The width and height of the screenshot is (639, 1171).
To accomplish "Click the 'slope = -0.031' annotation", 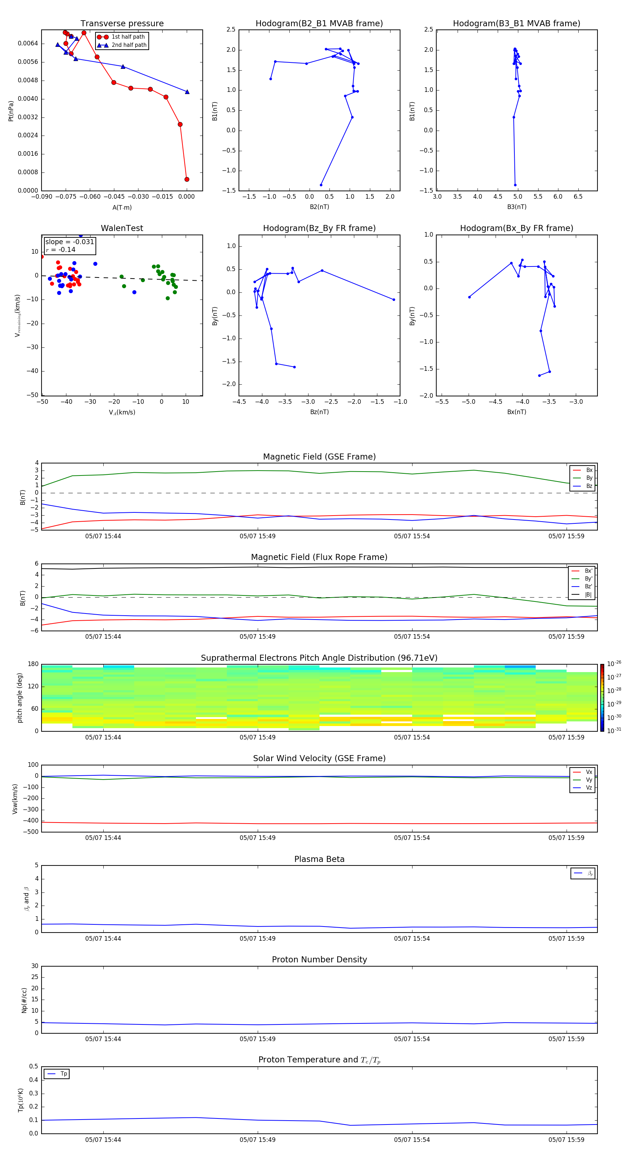I will (x=70, y=242).
